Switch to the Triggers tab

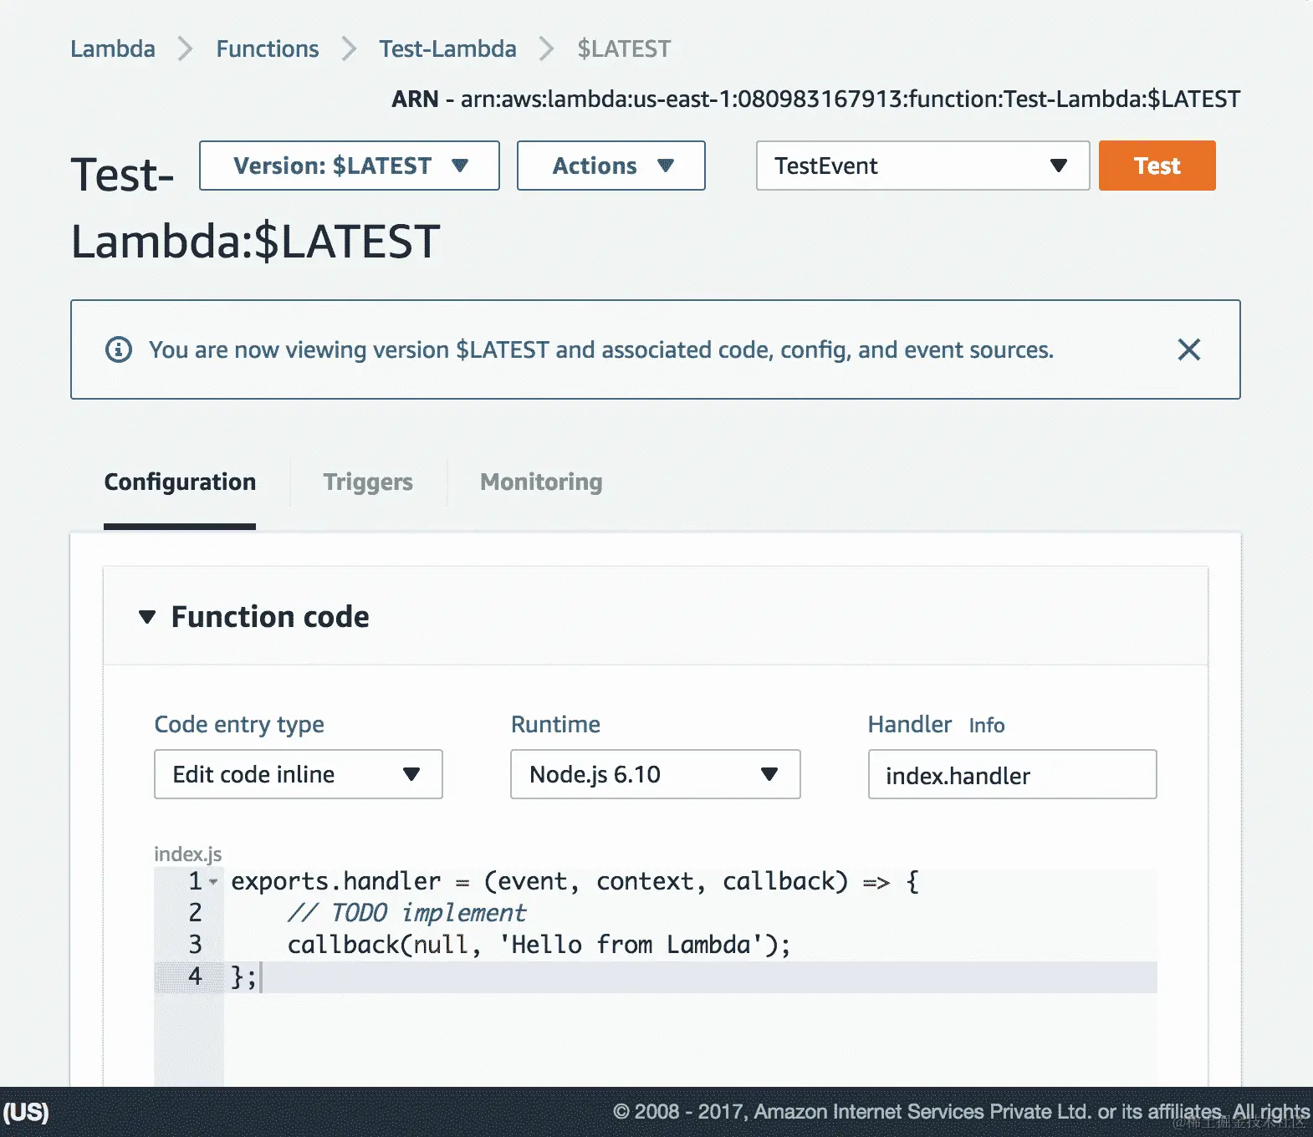coord(368,482)
